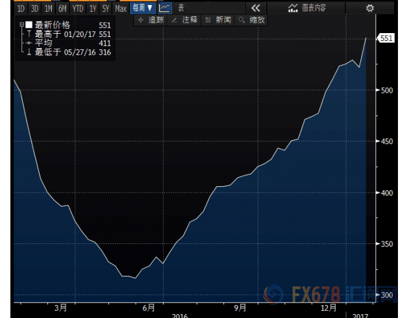Open the settings gear icon
Screen dimensions: 409x318
click(370, 8)
